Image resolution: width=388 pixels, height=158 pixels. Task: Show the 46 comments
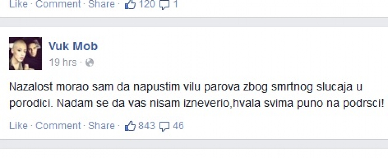point(178,126)
